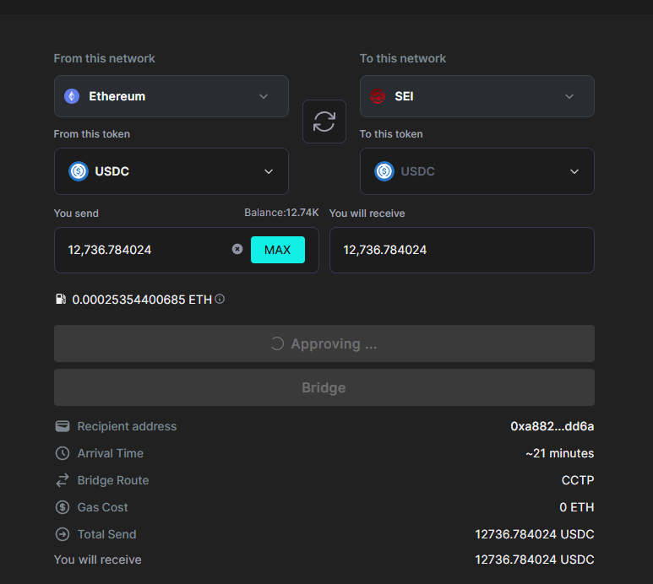Open the Ethereum source network dropdown
This screenshot has height=584, width=653.
tap(171, 96)
